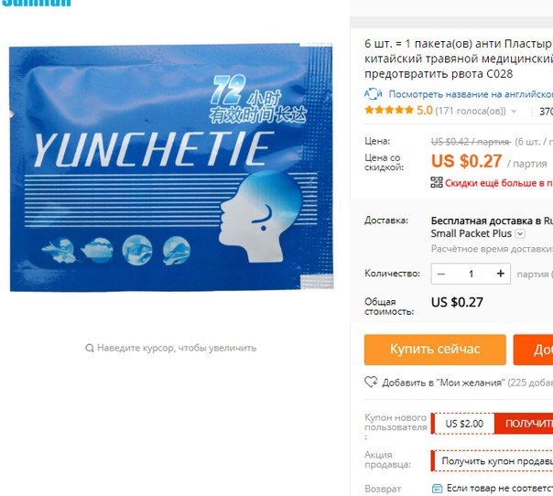Click the heart wishlist icon

(371, 382)
